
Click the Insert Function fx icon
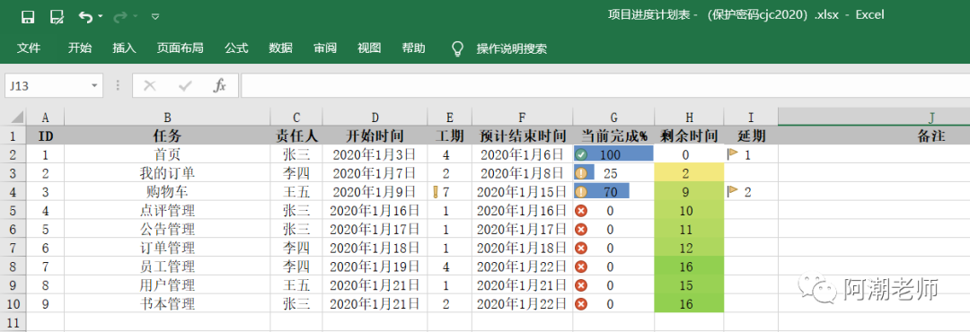(220, 86)
